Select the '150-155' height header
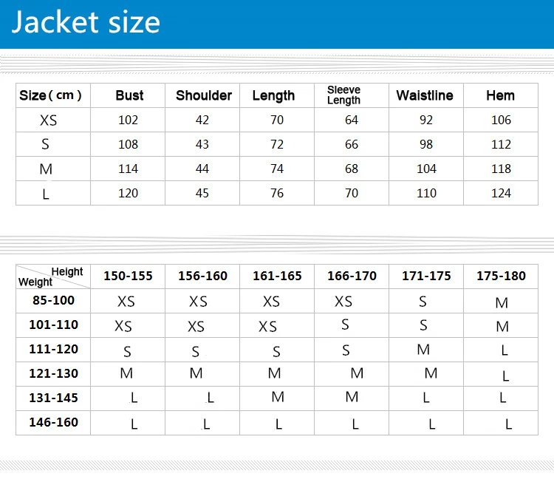Screen dimensions: 554x482 pos(128,276)
